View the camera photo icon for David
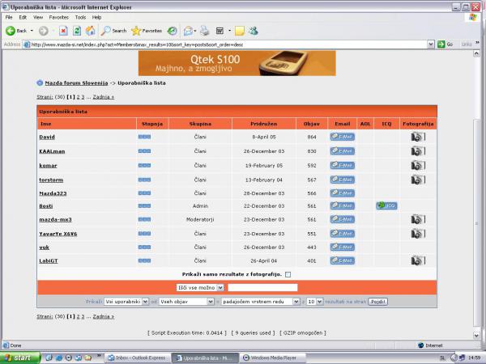 coord(418,137)
